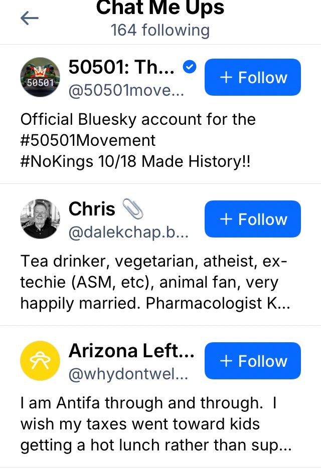
Task: Click Chris's profile photo avatar
Action: (40, 219)
